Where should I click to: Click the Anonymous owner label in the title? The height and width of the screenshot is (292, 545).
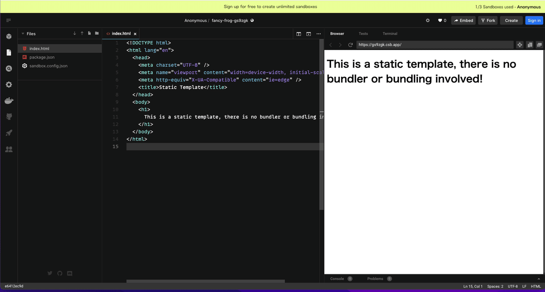pyautogui.click(x=197, y=20)
